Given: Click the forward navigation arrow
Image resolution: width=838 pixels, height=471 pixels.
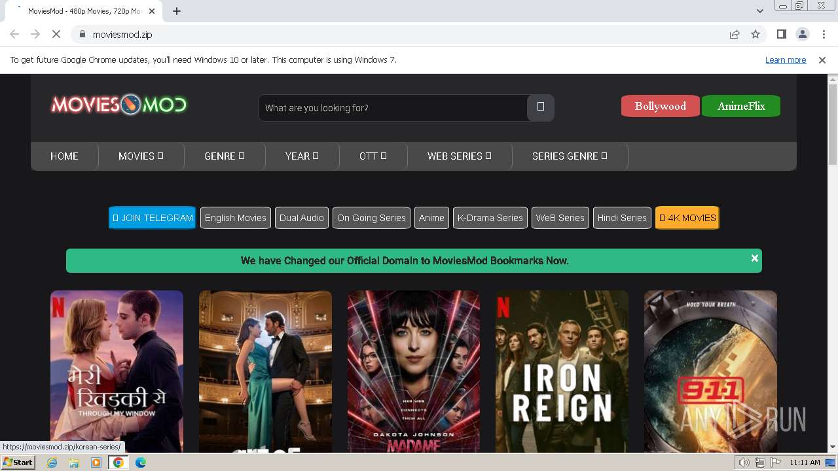Looking at the screenshot, I should click(35, 34).
